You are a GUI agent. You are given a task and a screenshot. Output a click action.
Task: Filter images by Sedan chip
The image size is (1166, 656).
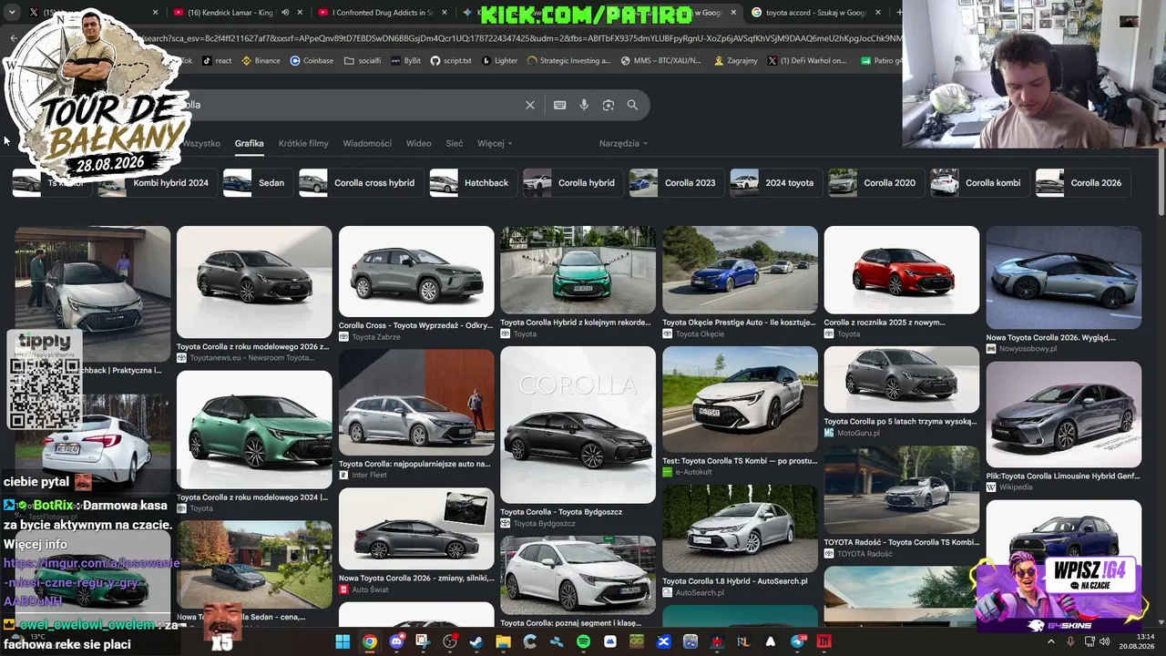pos(258,182)
